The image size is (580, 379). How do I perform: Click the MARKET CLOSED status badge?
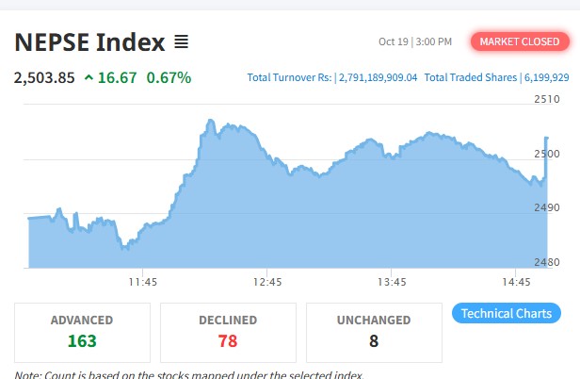point(519,41)
